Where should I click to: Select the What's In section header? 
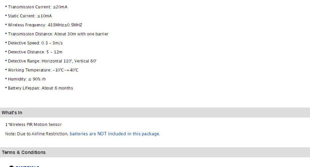(12, 113)
